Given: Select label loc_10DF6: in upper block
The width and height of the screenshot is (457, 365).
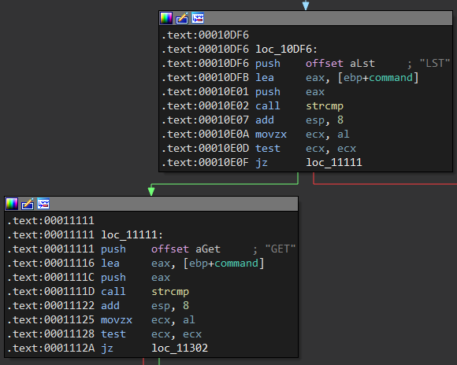Looking at the screenshot, I should tap(287, 50).
